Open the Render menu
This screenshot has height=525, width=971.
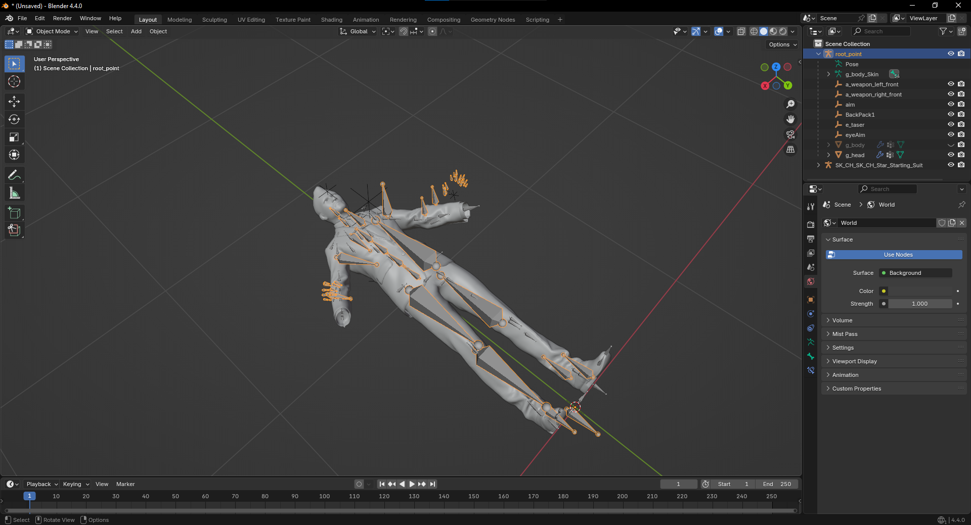[x=62, y=18]
